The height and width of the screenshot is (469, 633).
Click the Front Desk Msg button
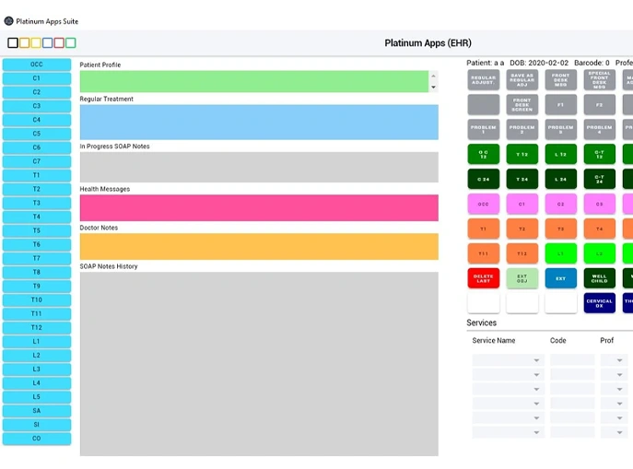pyautogui.click(x=561, y=80)
